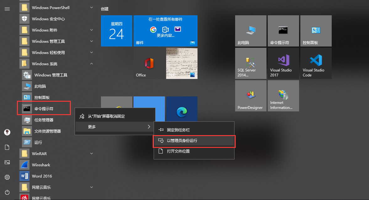369x200 pixels.
Task: Expand the Windows 轻松使用 folder chevron
Action: click(92, 52)
